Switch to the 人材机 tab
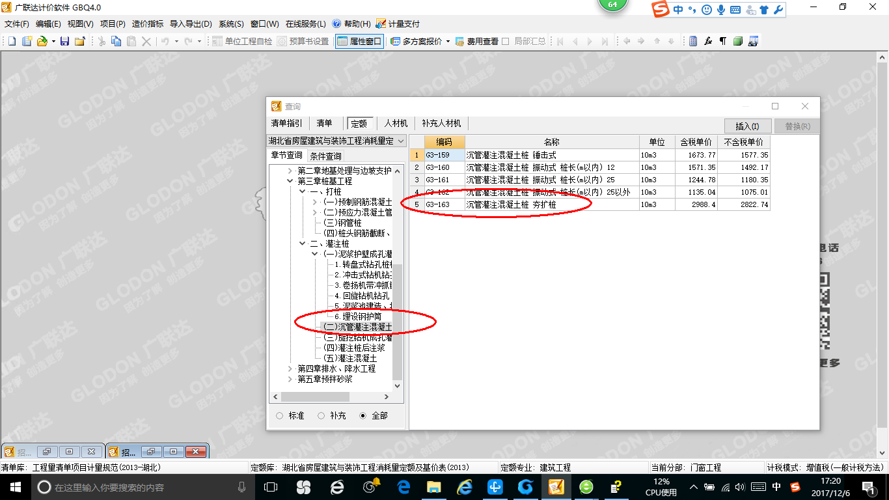The image size is (889, 500). [396, 123]
